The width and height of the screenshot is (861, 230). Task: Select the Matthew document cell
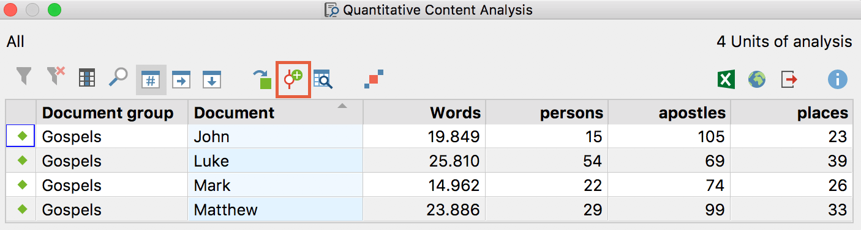275,210
